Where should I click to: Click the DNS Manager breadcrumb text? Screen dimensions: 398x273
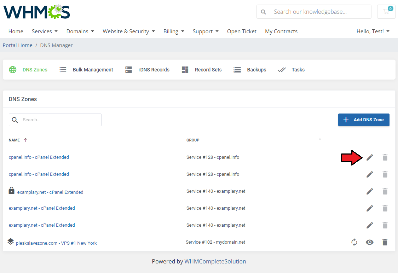[x=56, y=45]
